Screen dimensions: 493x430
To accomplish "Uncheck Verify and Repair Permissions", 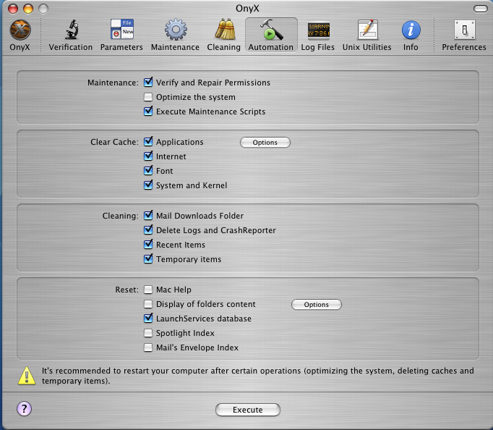I will [x=148, y=82].
